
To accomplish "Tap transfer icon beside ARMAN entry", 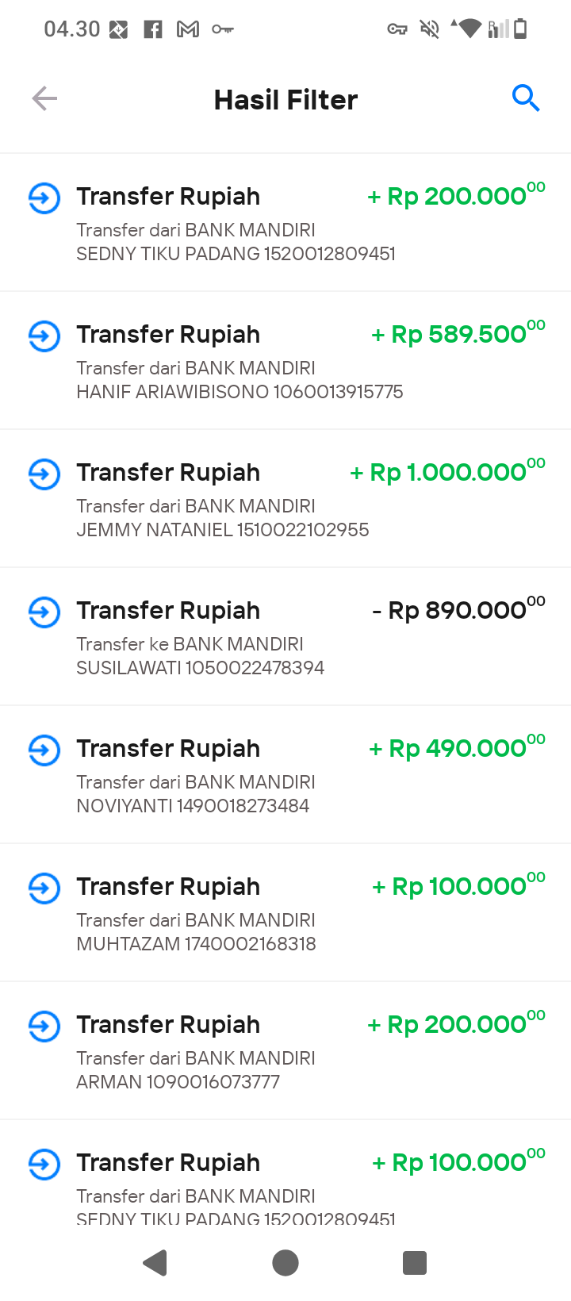I will pyautogui.click(x=44, y=1026).
